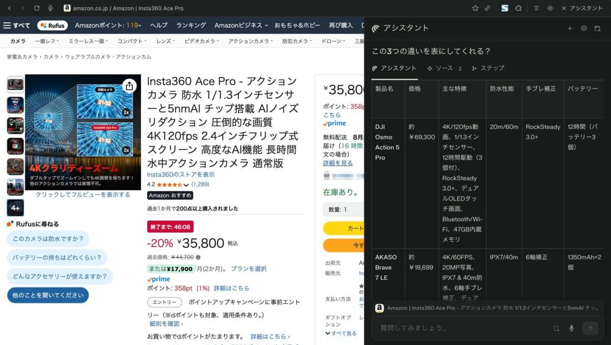Start a new assistant chat with the plus icon
611x345 pixels.
570,28
